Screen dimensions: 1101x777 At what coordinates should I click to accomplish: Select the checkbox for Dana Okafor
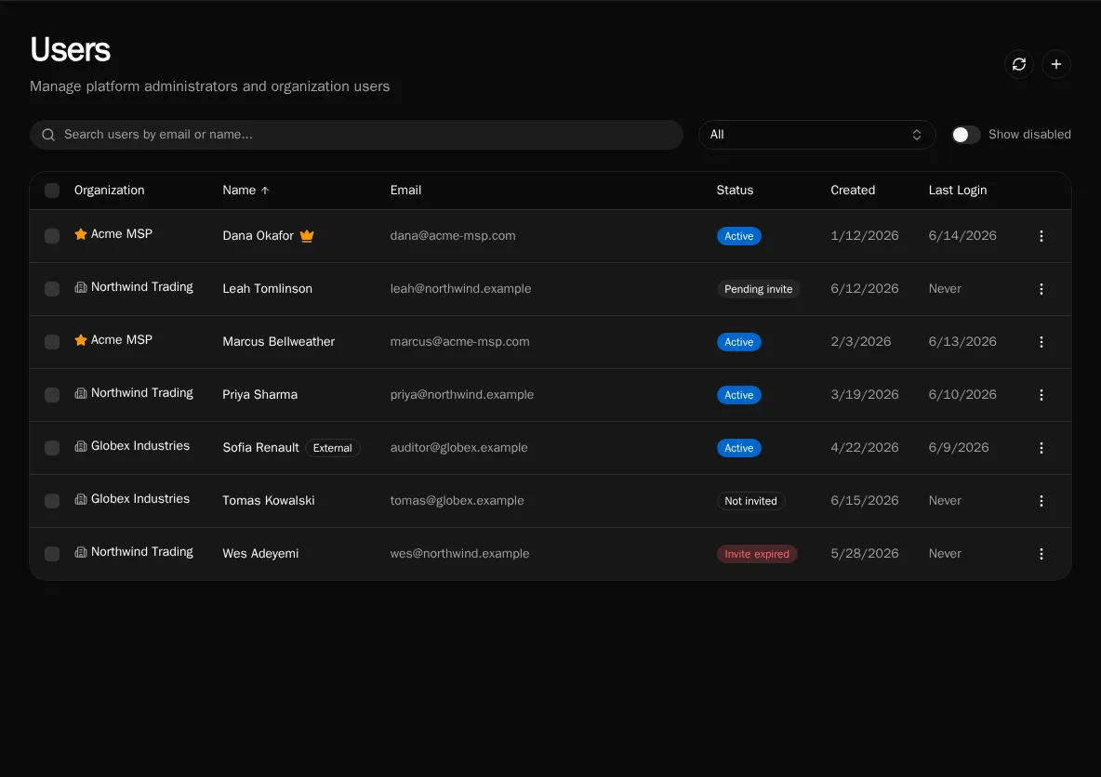(52, 236)
